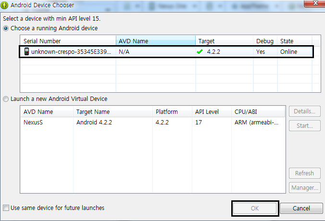The image size is (325, 221).
Task: Click the CPU/ABI column header
Action: pyautogui.click(x=258, y=112)
